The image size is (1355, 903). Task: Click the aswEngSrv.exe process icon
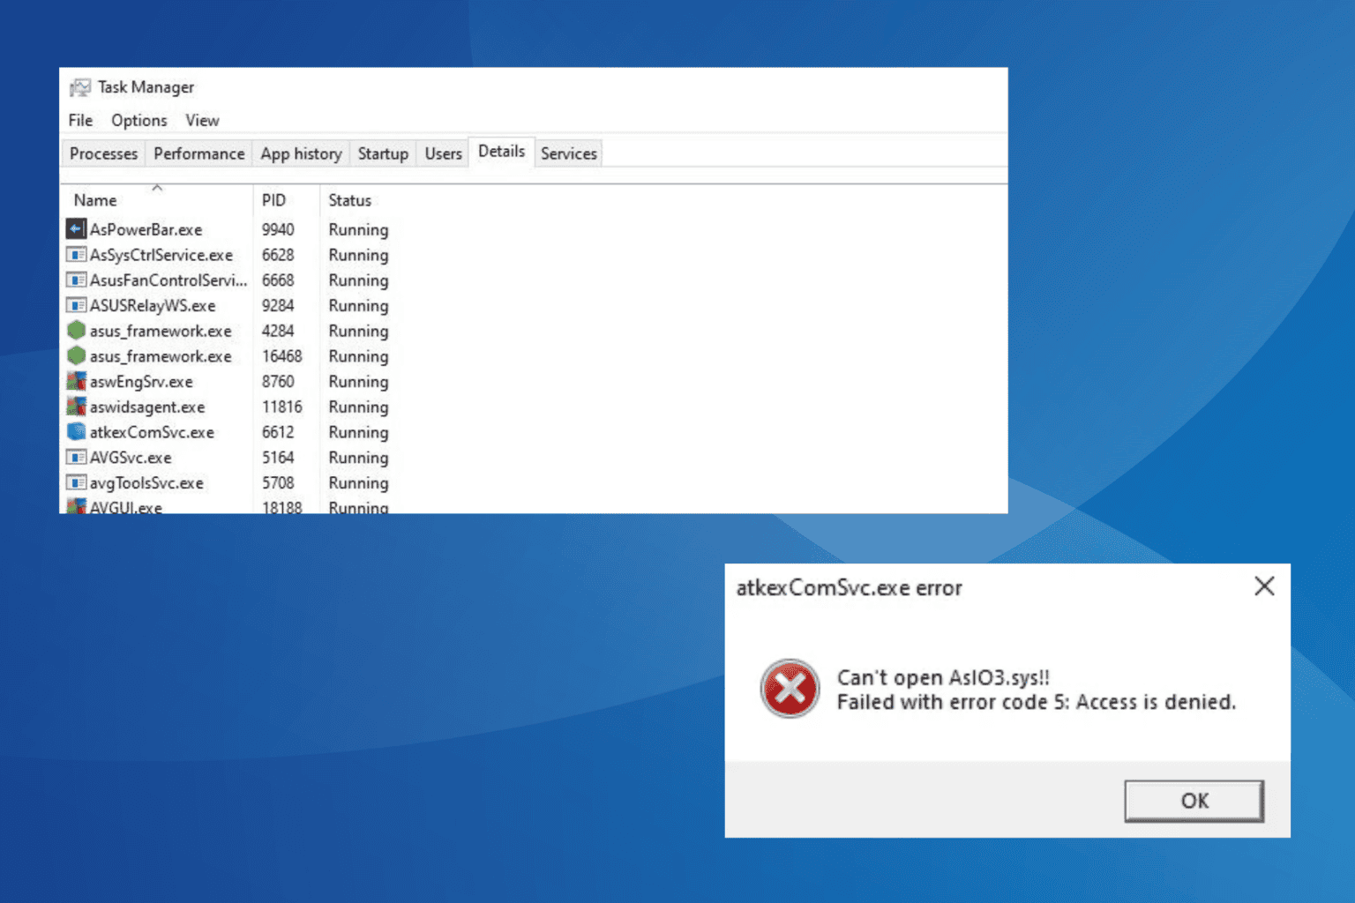coord(76,382)
